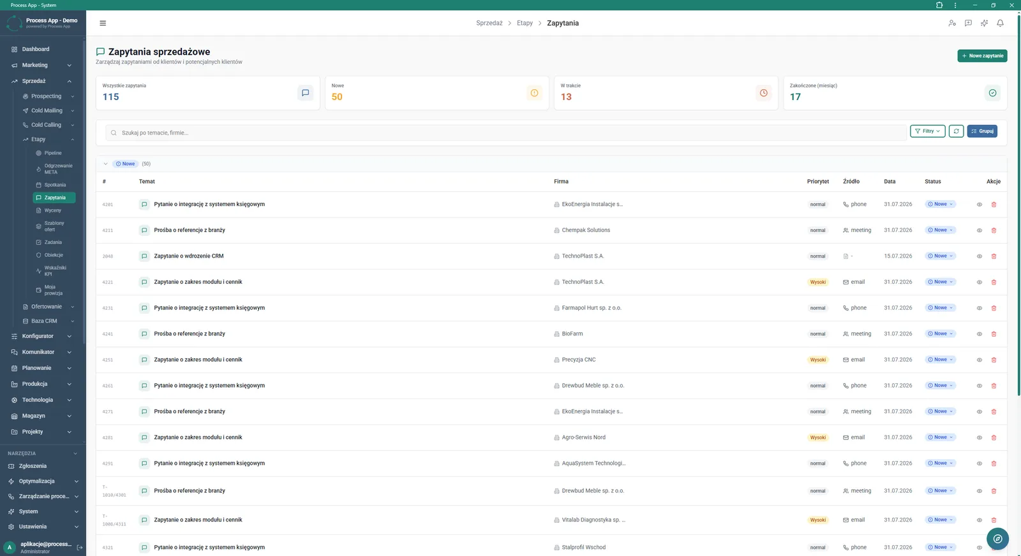The height and width of the screenshot is (556, 1021).
Task: Open the Nowe status dropdown for row 4201
Action: (x=941, y=204)
